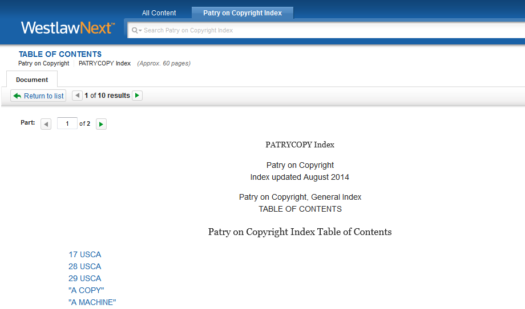
Task: Open the 28 USCA link
Action: coord(84,266)
